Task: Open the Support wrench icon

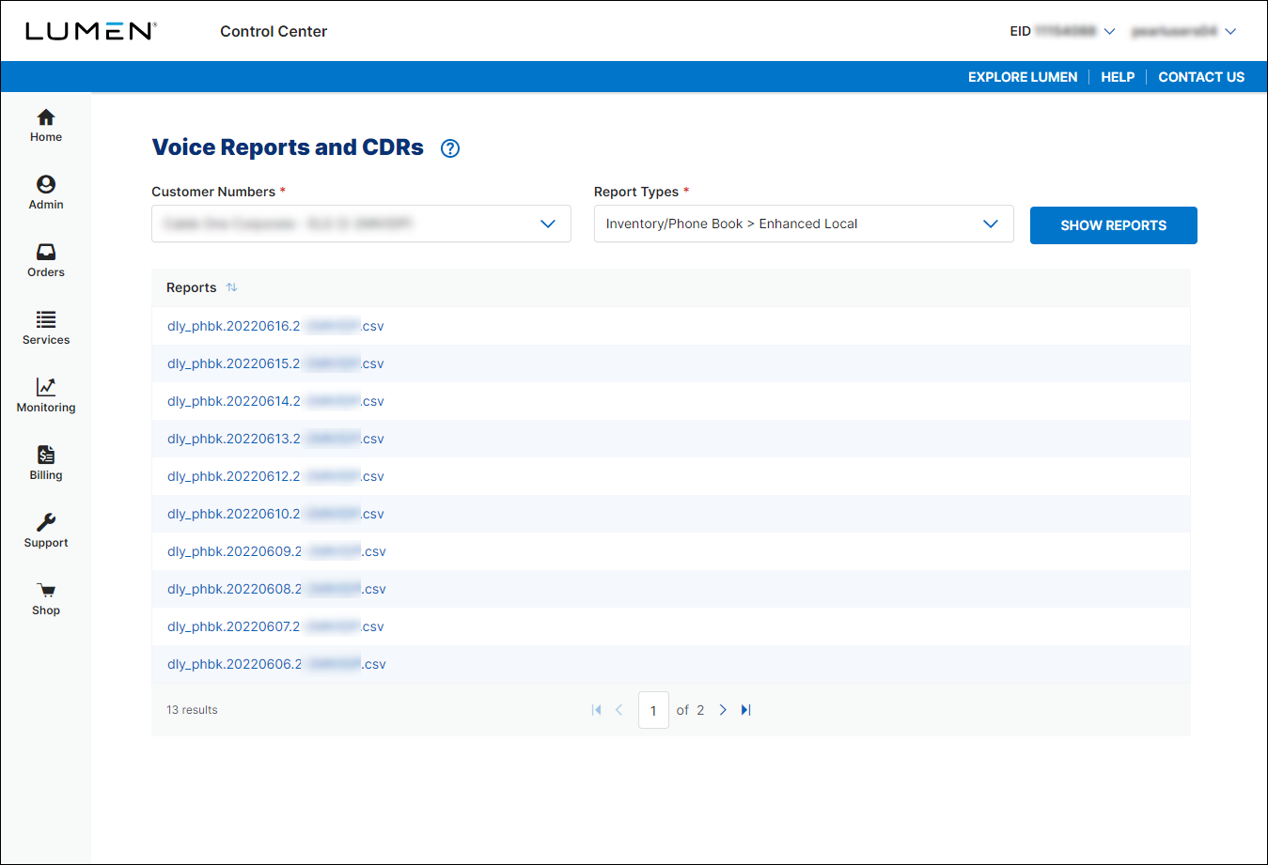Action: tap(46, 522)
